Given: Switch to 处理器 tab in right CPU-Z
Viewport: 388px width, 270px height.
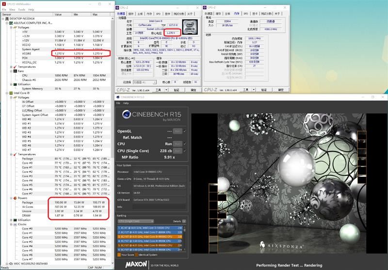Looking at the screenshot, I should point(209,14).
